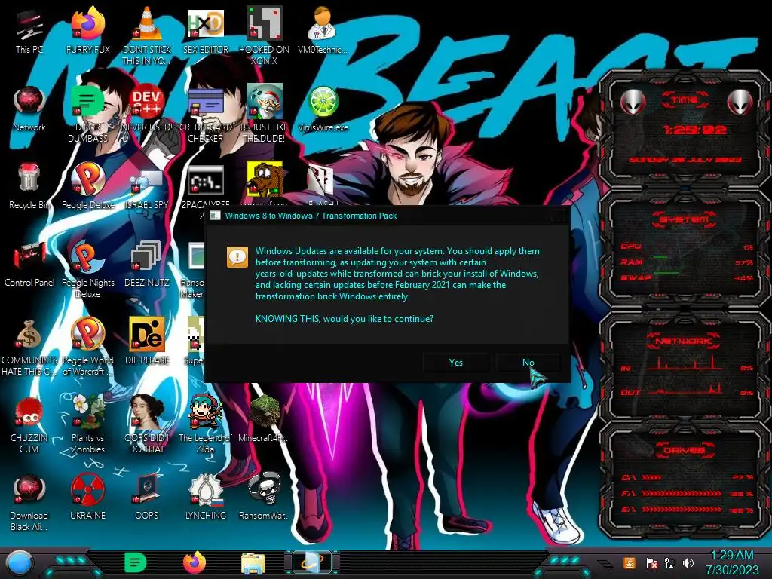The image size is (772, 579).
Task: Open File Explorer from the taskbar
Action: point(253,563)
